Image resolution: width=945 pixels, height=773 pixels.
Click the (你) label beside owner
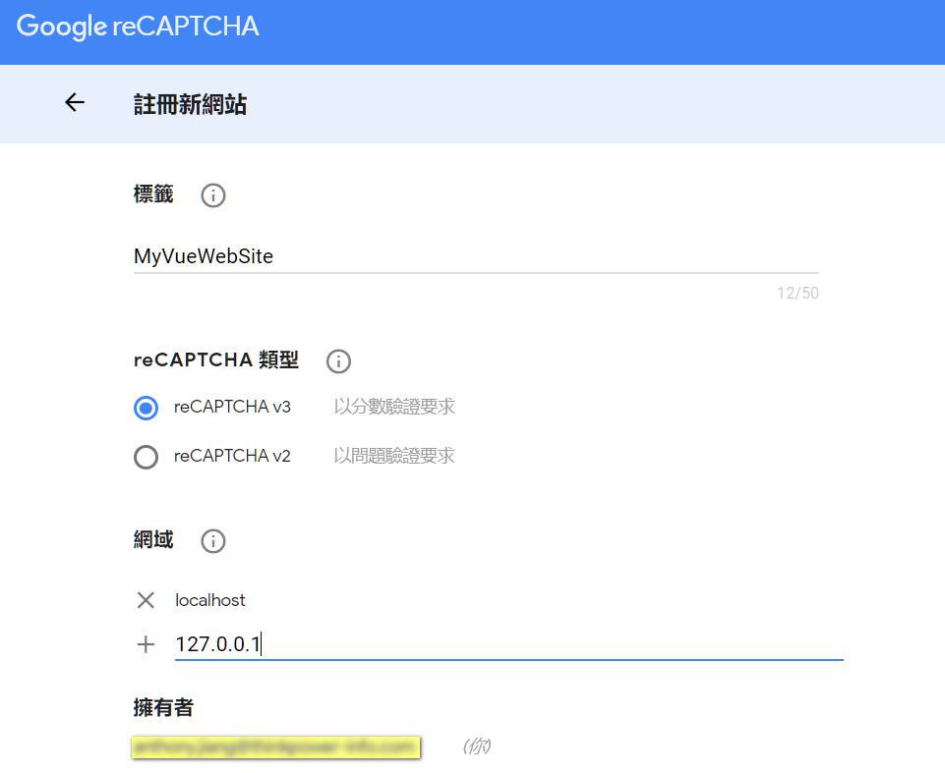coord(477,746)
